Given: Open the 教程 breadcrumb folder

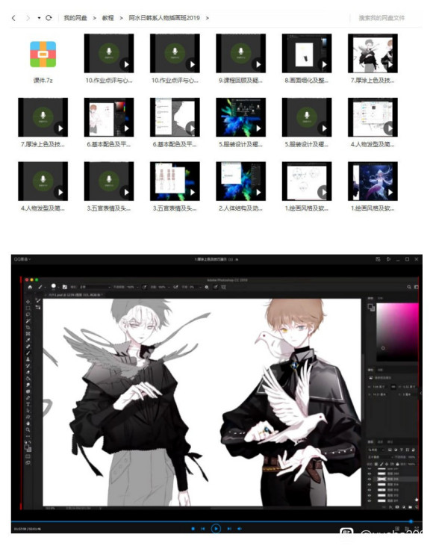Looking at the screenshot, I should [108, 18].
